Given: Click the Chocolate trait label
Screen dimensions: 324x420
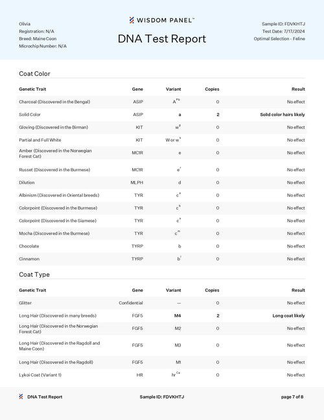Looking at the screenshot, I should [x=29, y=246].
